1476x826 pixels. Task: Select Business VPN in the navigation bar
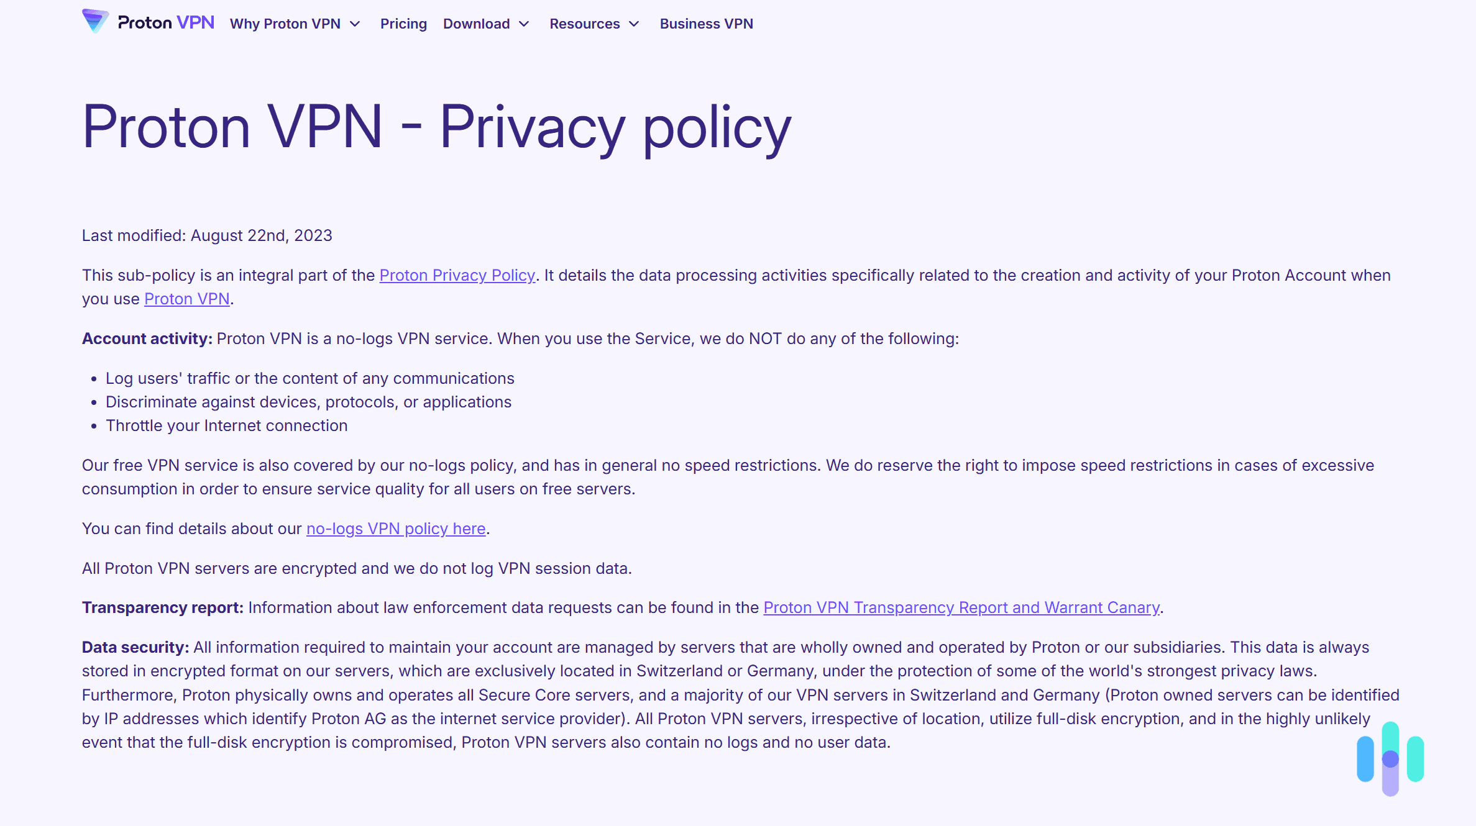click(x=706, y=24)
